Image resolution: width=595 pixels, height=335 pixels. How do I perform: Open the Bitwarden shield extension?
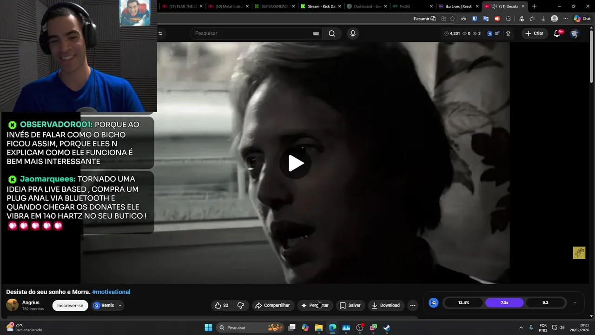475,19
